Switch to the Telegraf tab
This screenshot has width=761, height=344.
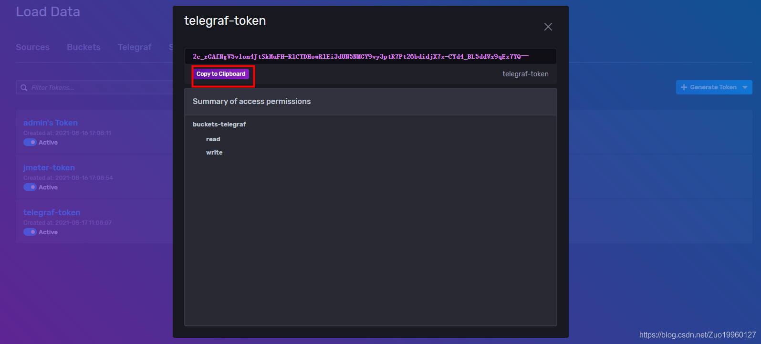135,47
